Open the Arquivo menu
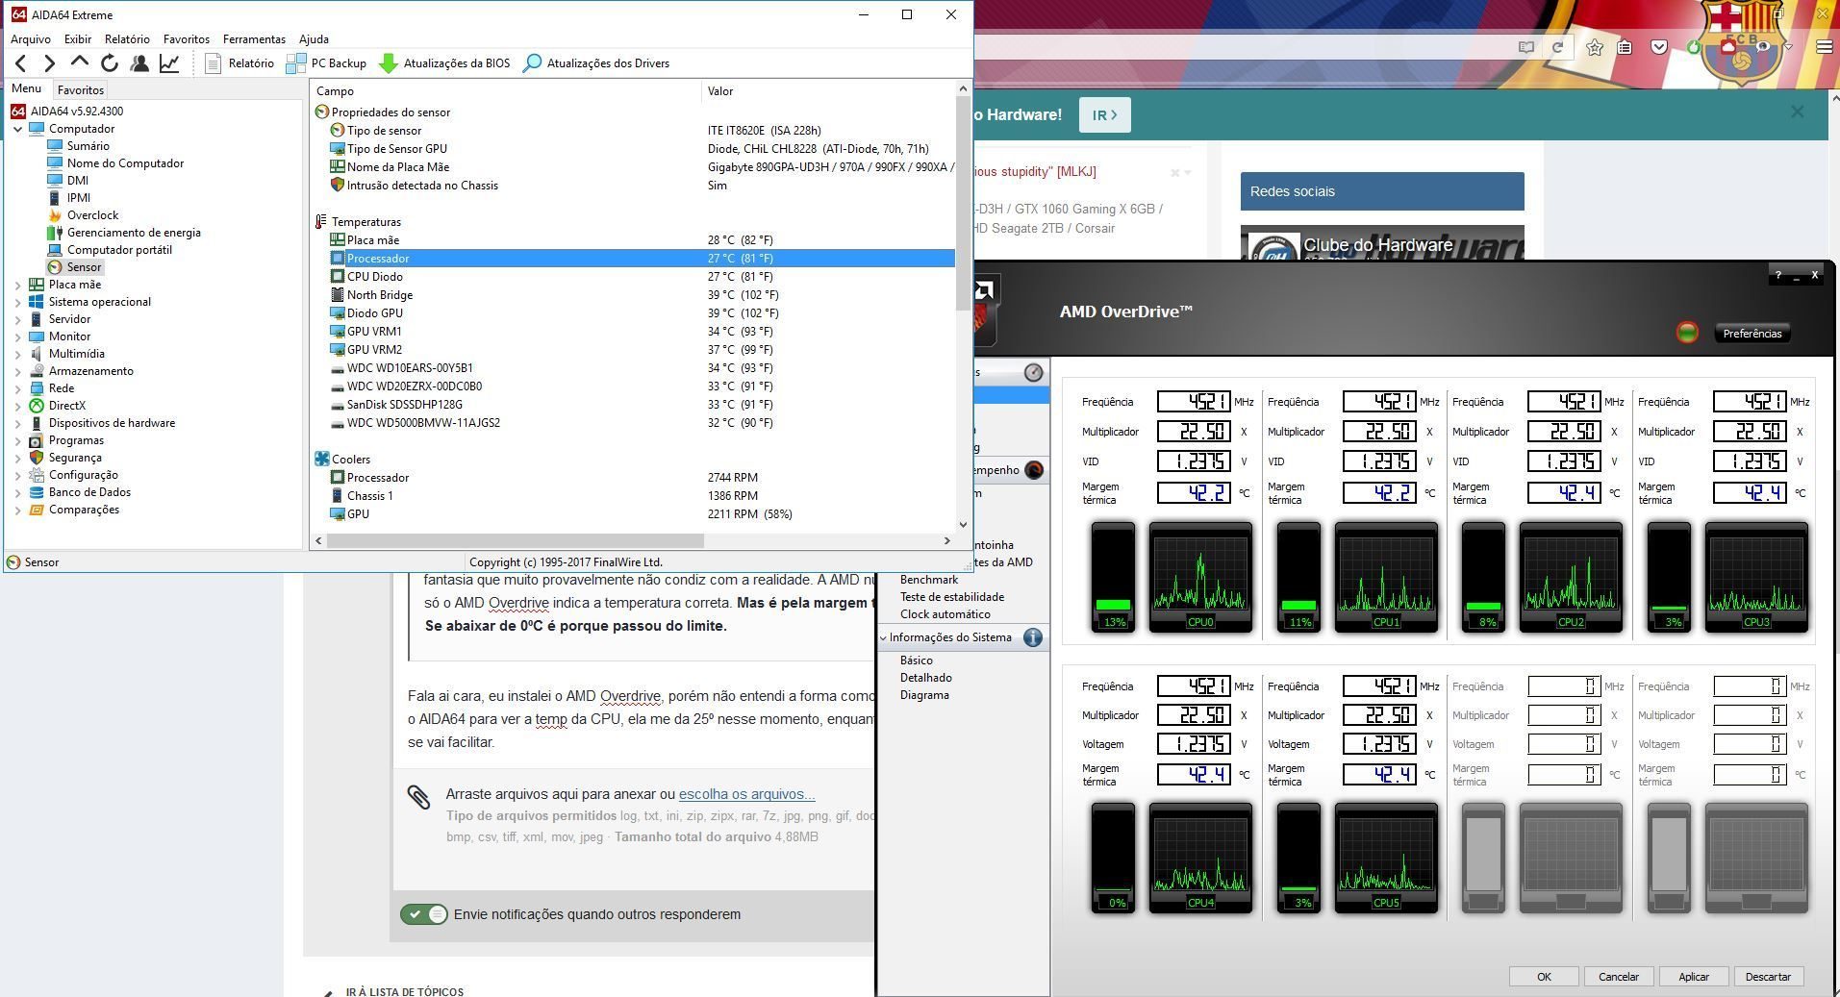The width and height of the screenshot is (1840, 997). [x=31, y=39]
